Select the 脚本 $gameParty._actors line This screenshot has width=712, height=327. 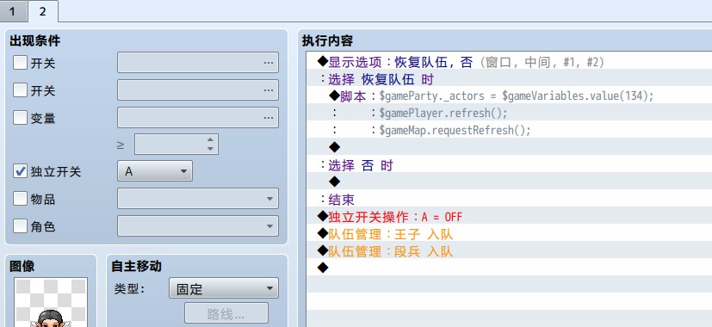click(509, 96)
